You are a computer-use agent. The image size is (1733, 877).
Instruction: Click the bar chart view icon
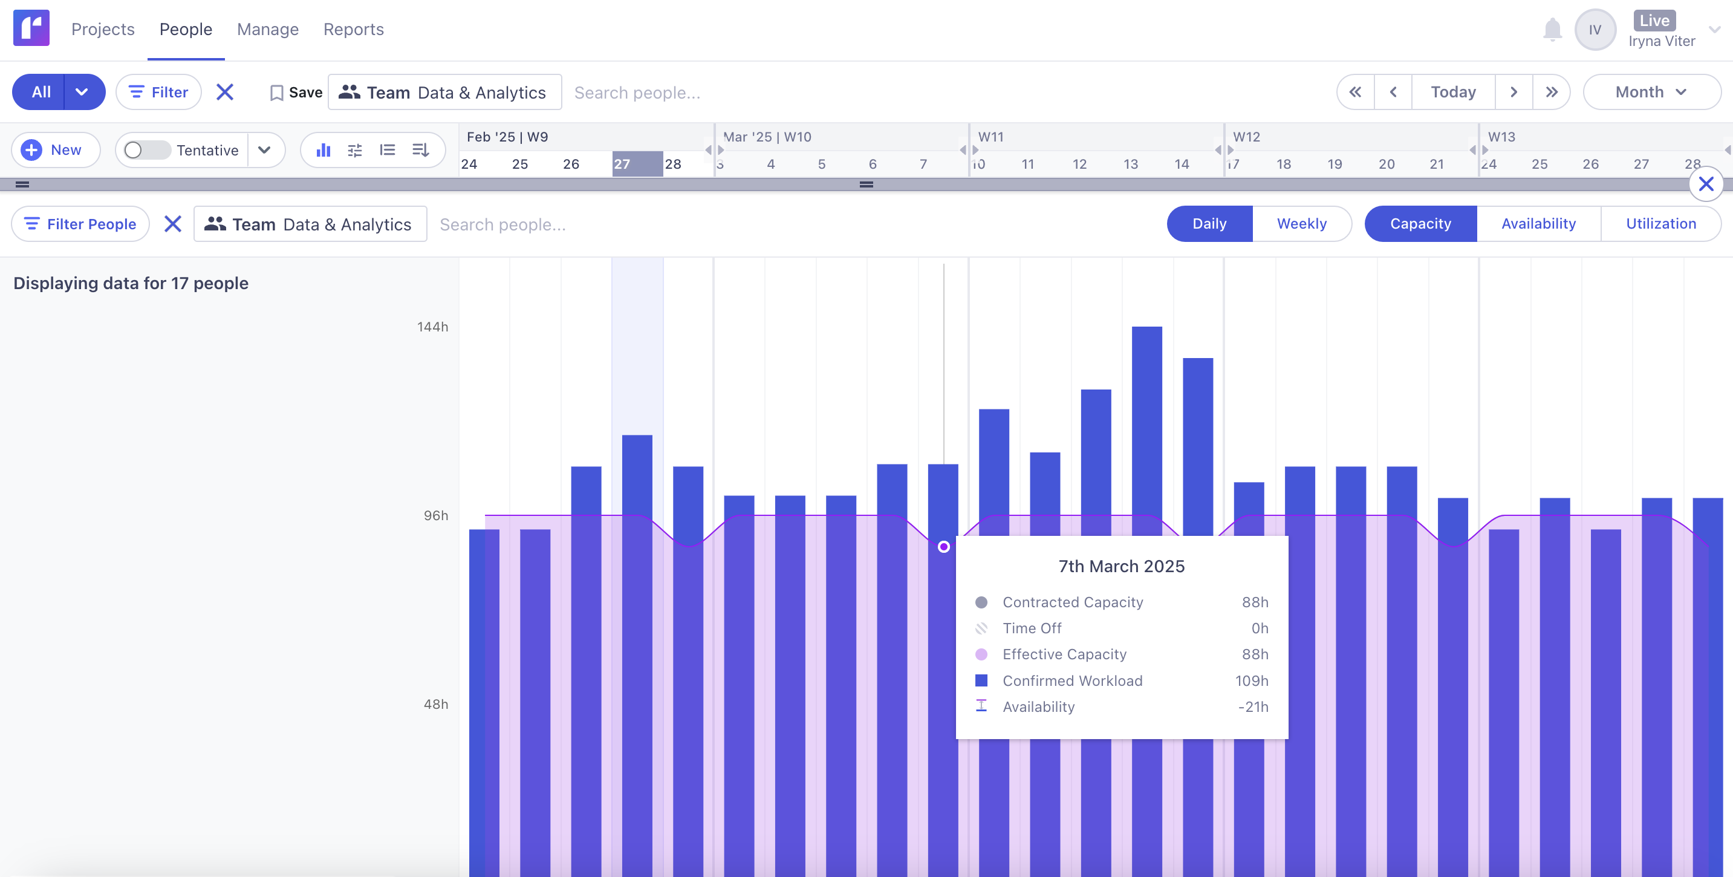pyautogui.click(x=324, y=150)
